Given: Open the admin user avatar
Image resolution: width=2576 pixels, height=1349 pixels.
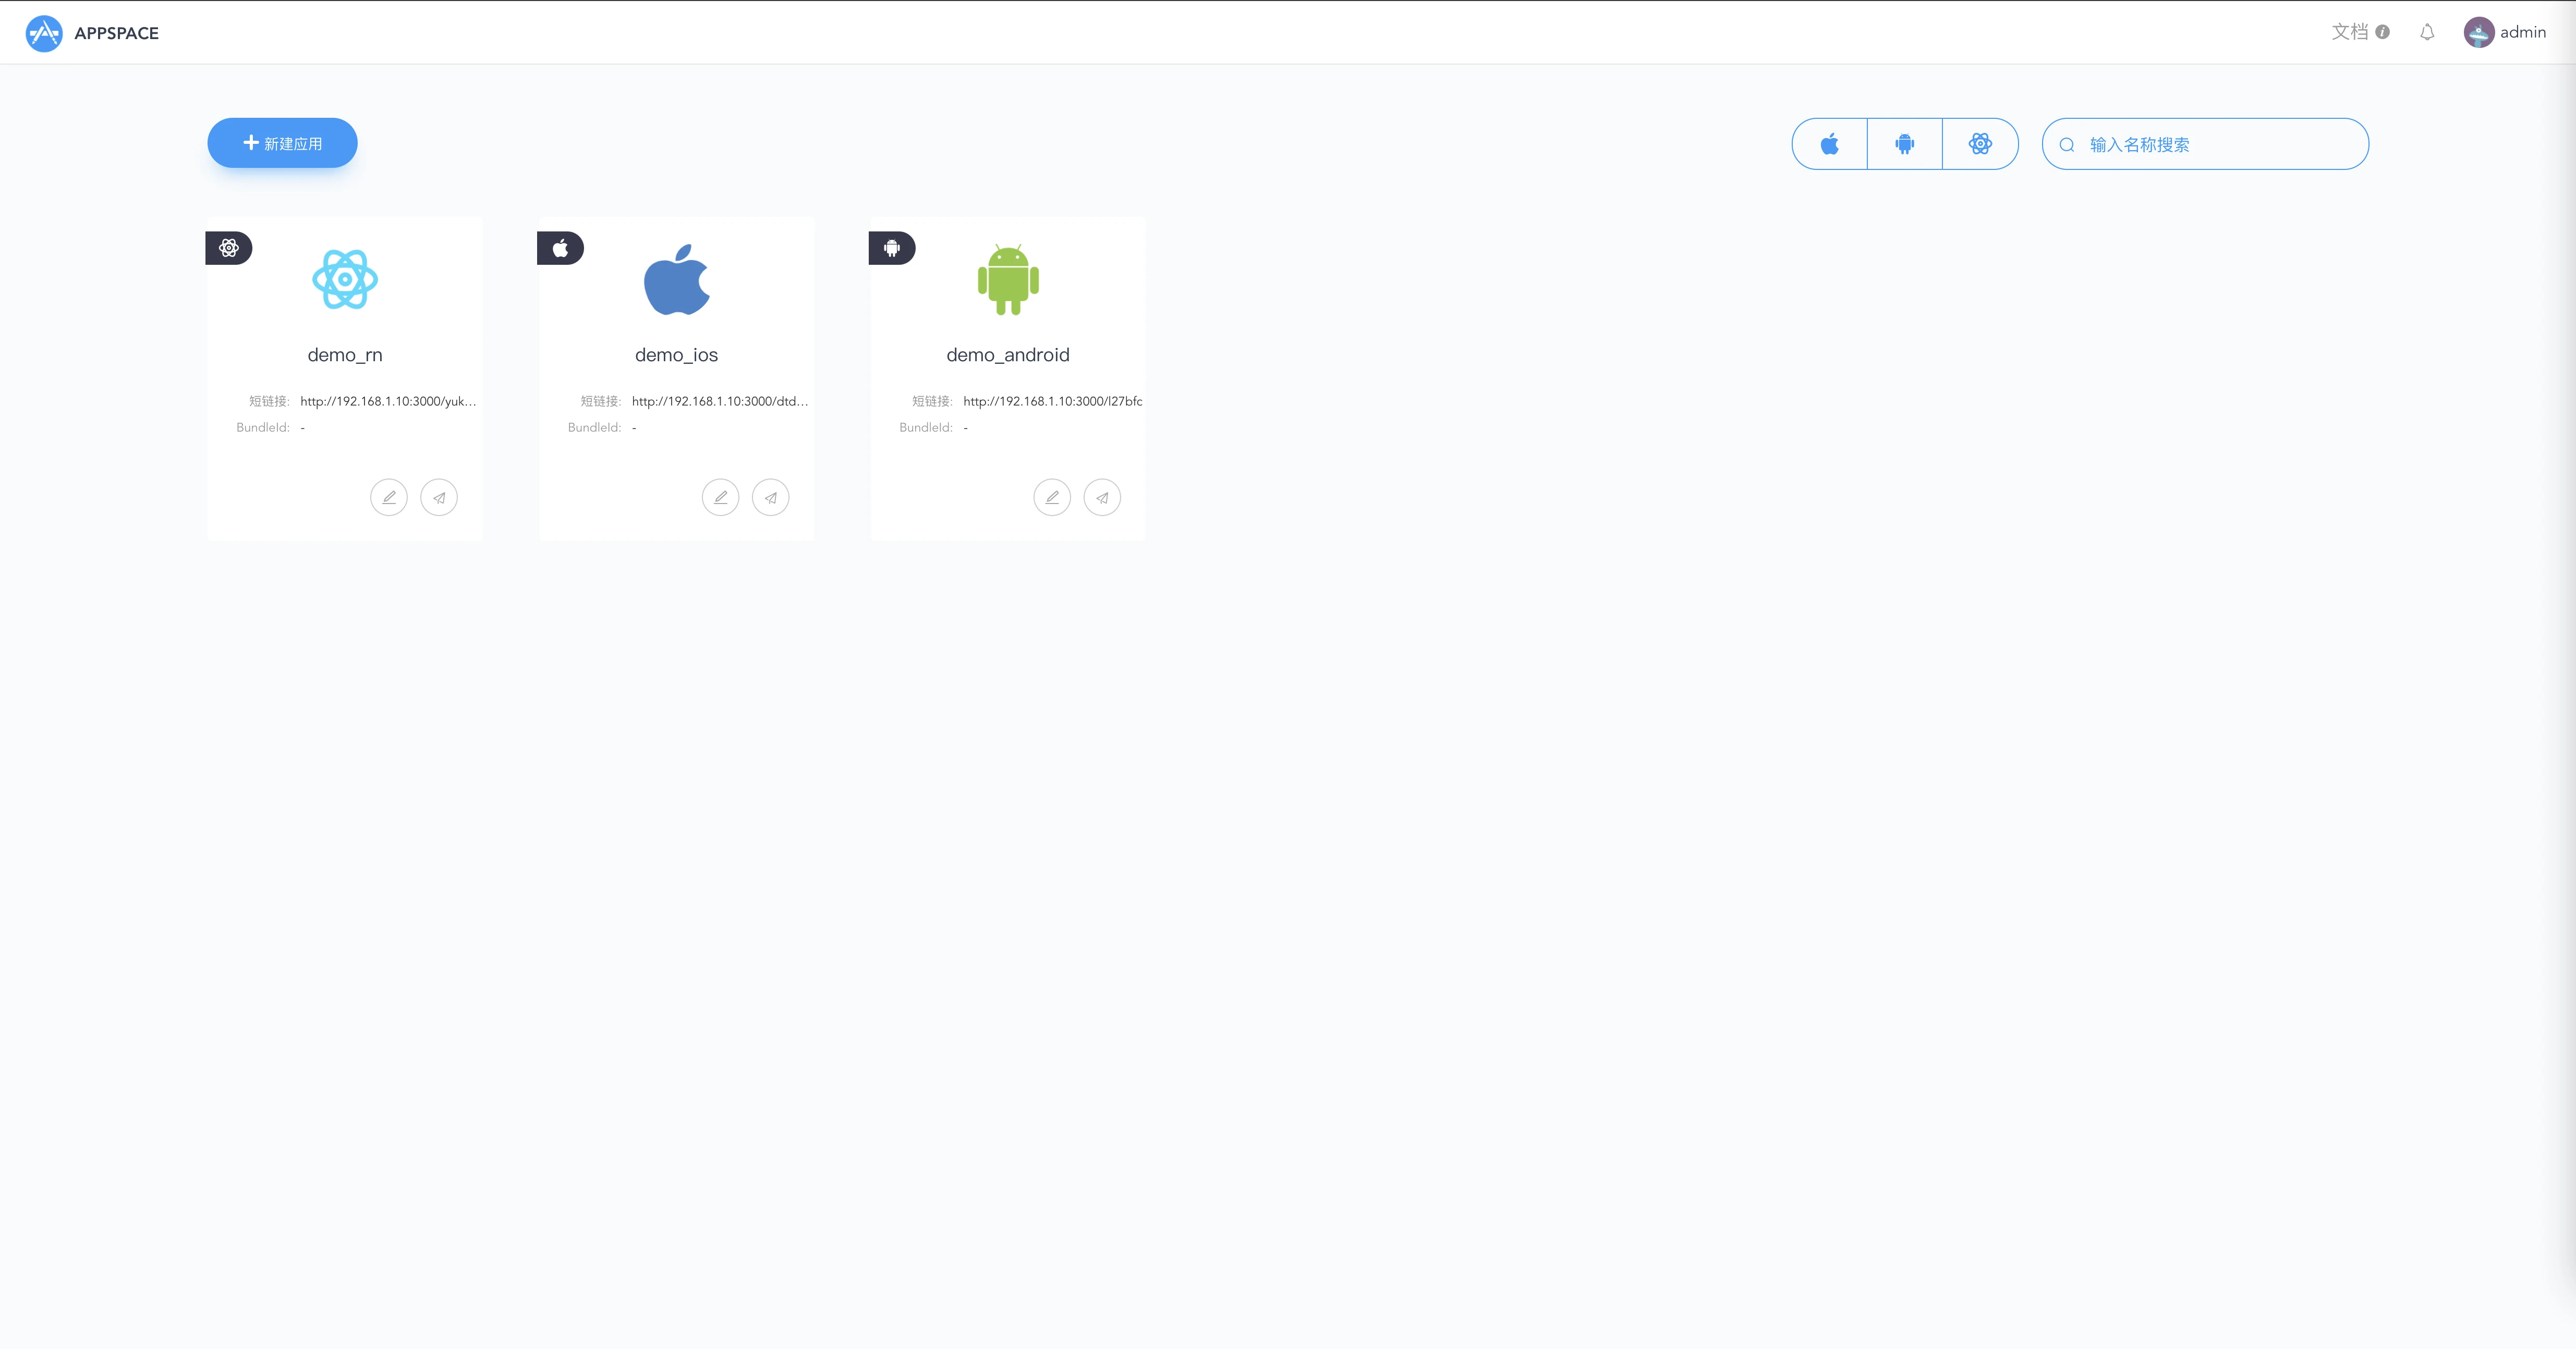Looking at the screenshot, I should [x=2478, y=32].
